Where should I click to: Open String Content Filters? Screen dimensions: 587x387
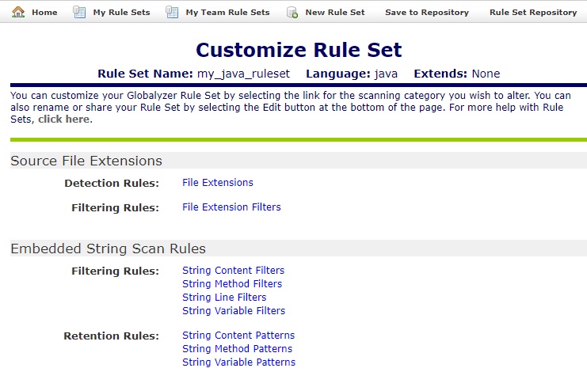pyautogui.click(x=233, y=271)
